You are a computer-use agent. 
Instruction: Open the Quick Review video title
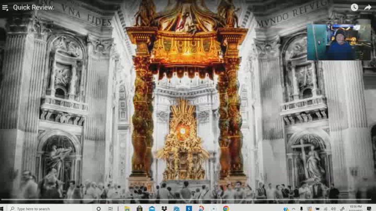[33, 7]
